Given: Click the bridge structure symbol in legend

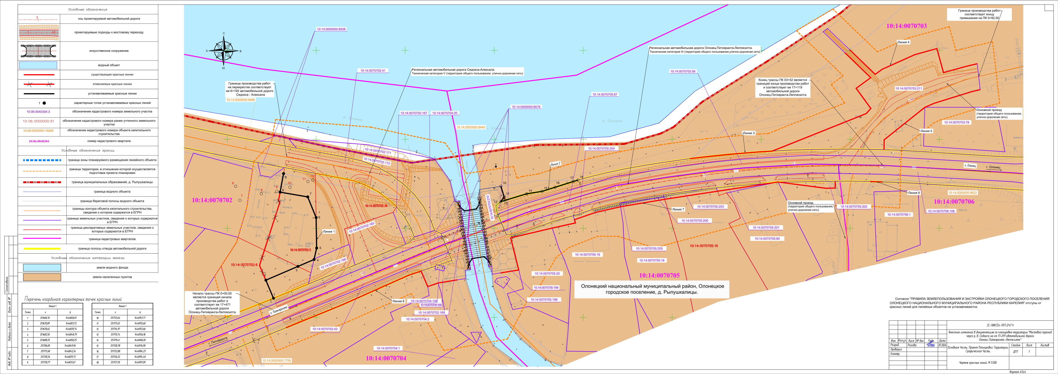Looking at the screenshot, I should click(39, 51).
